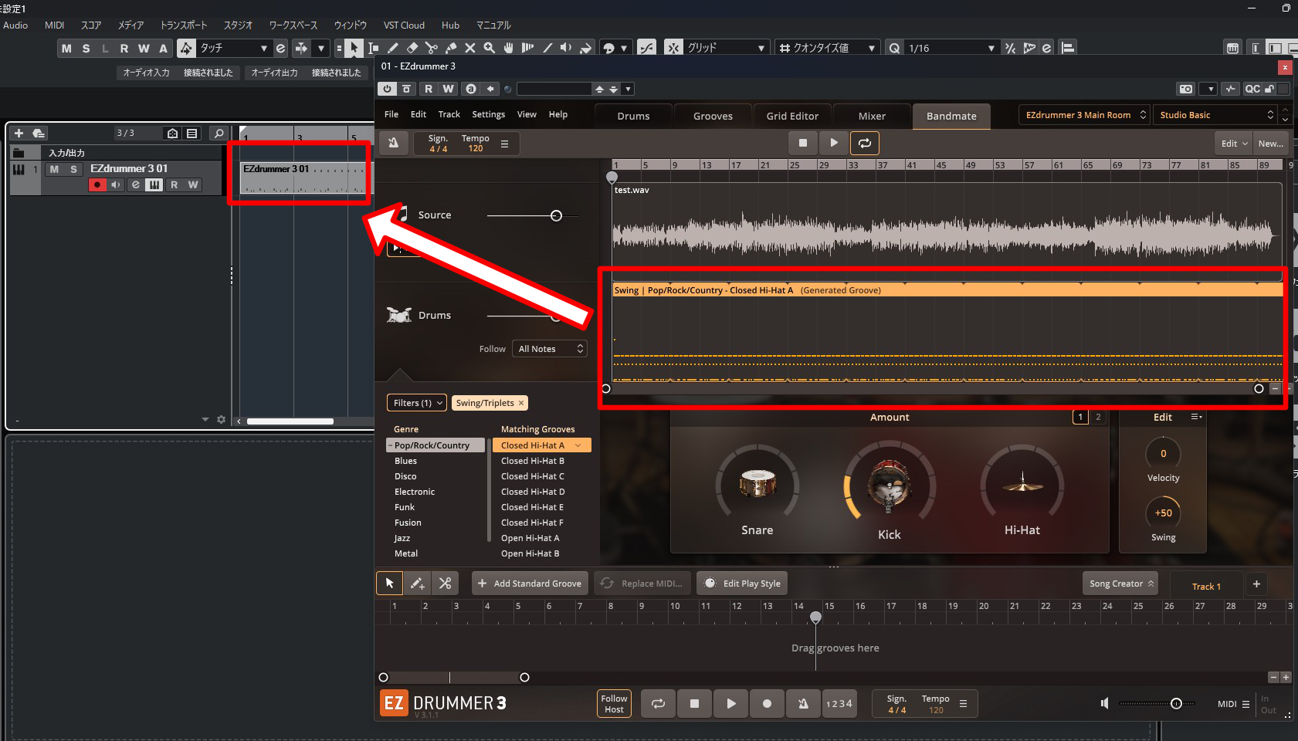Open track search magnifier in Cubase
This screenshot has height=741, width=1298.
pyautogui.click(x=219, y=134)
